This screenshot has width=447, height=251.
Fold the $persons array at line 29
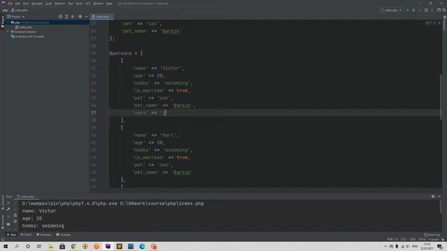[108, 53]
